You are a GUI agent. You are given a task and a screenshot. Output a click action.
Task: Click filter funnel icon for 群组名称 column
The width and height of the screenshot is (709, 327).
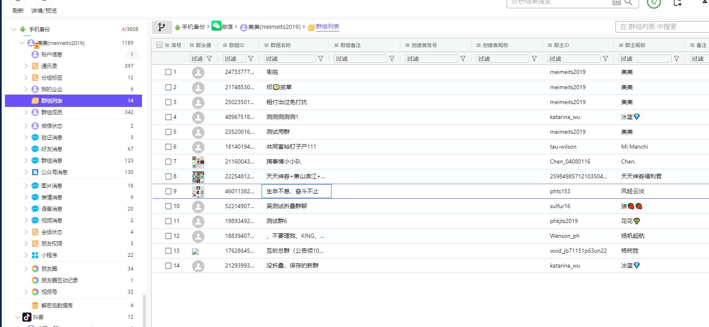coord(320,59)
